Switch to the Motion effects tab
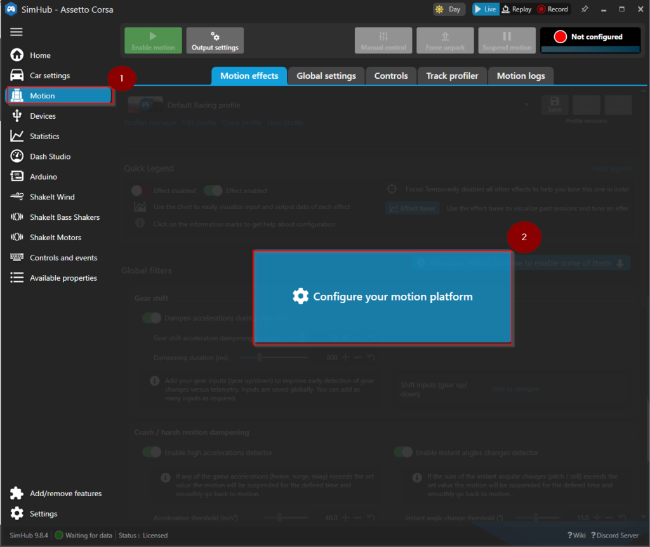This screenshot has width=650, height=547. 249,76
